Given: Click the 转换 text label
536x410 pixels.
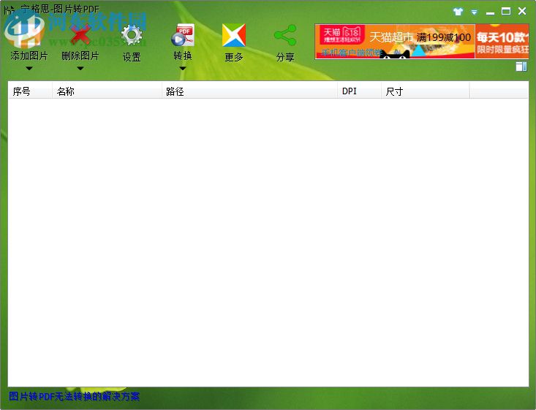Looking at the screenshot, I should click(183, 56).
